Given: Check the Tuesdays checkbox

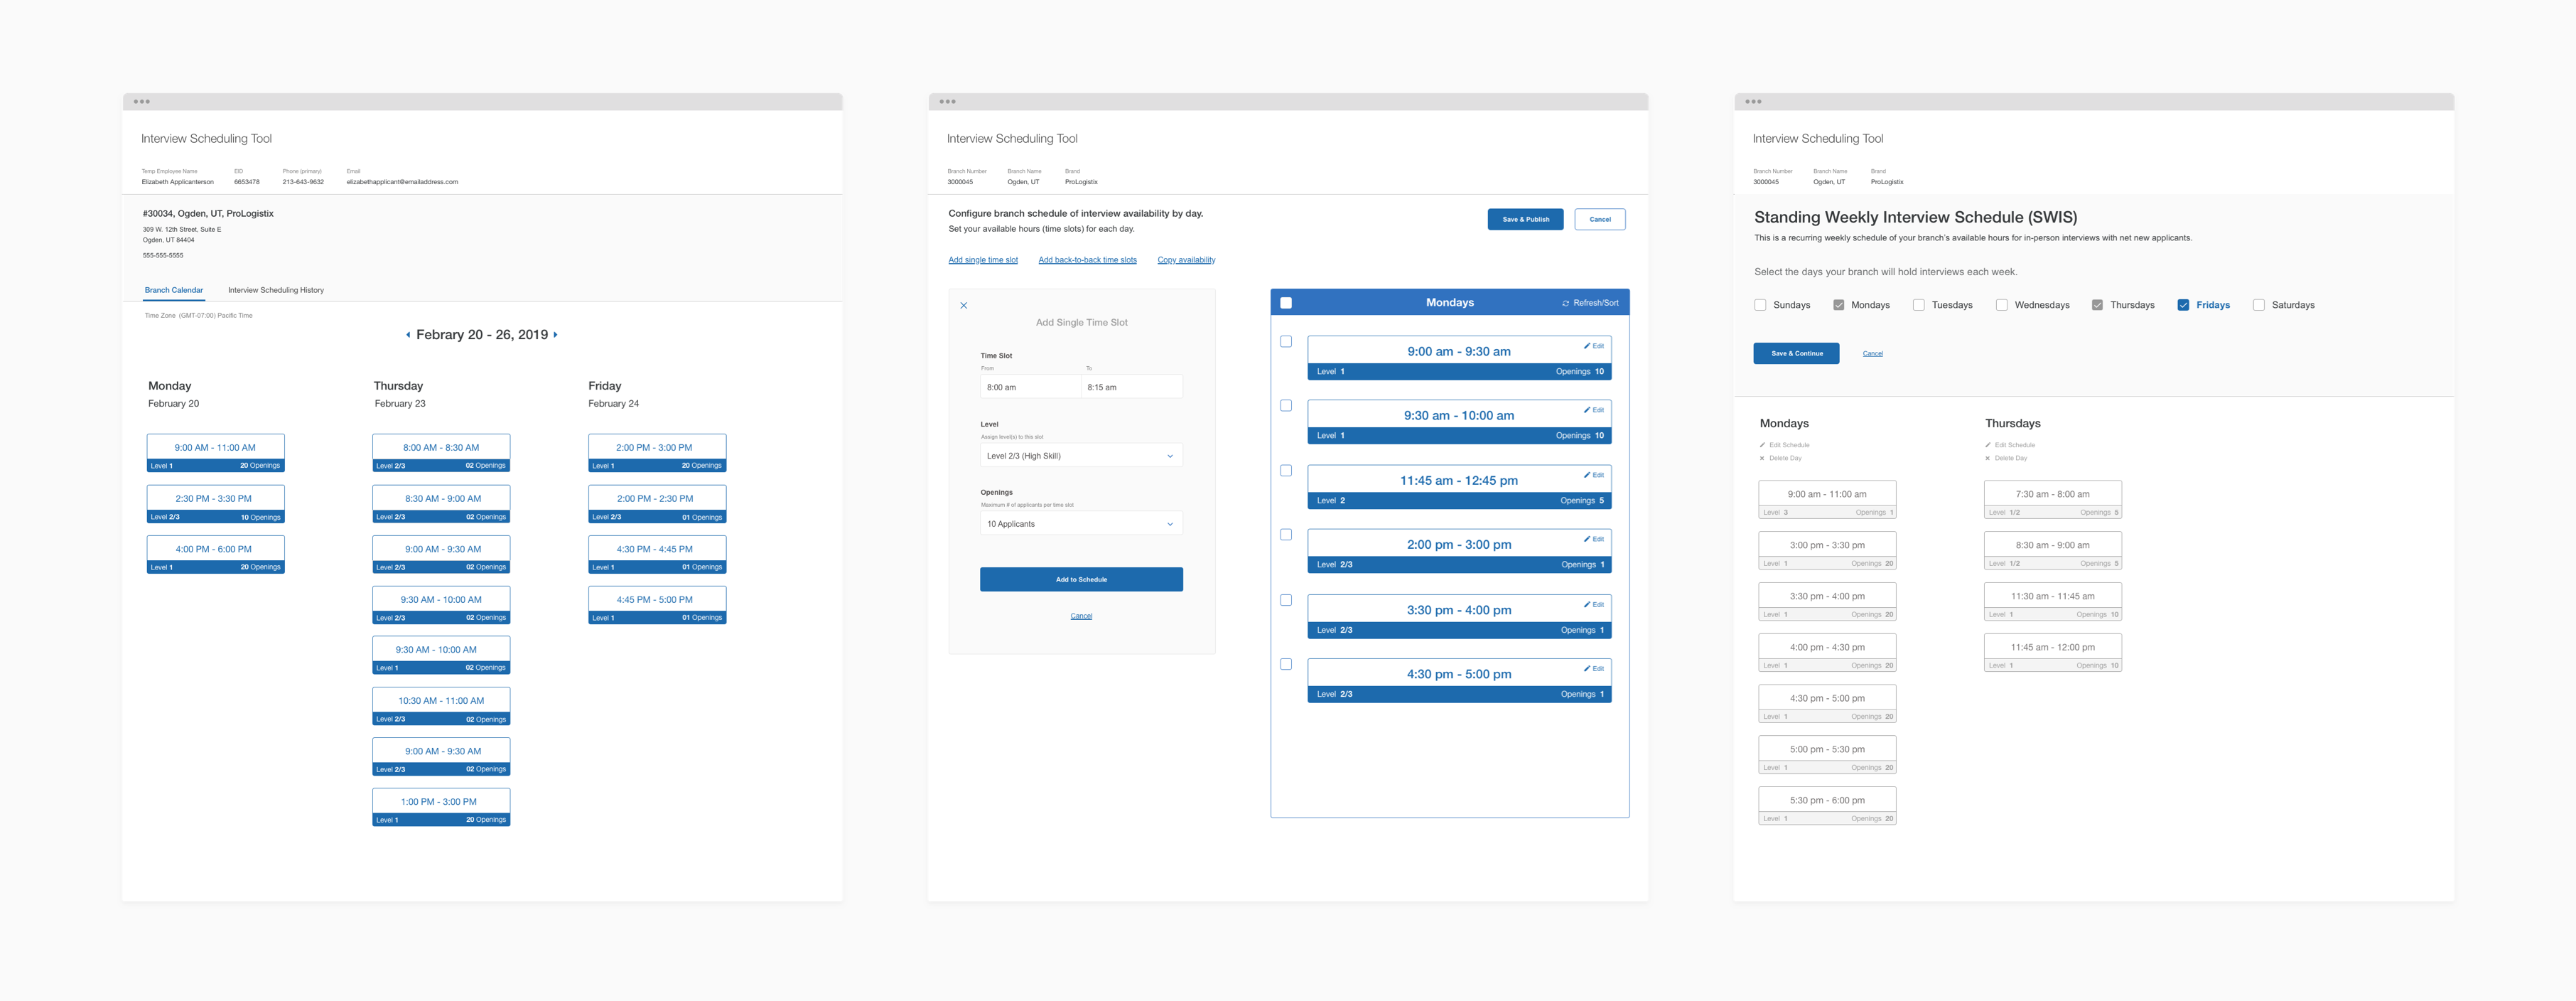Looking at the screenshot, I should (1918, 305).
